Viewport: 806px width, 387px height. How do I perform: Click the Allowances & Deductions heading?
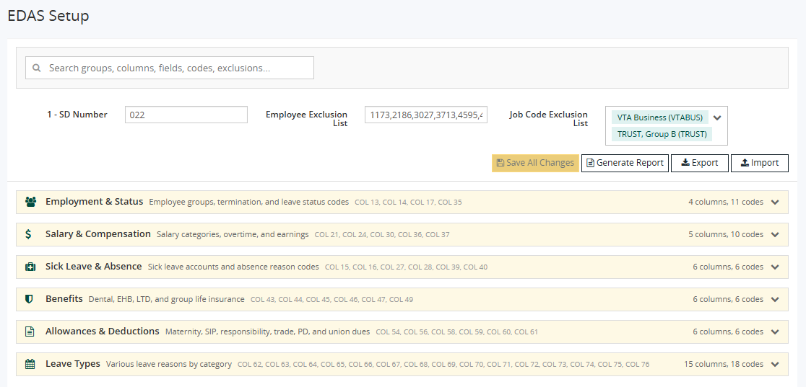tap(103, 331)
